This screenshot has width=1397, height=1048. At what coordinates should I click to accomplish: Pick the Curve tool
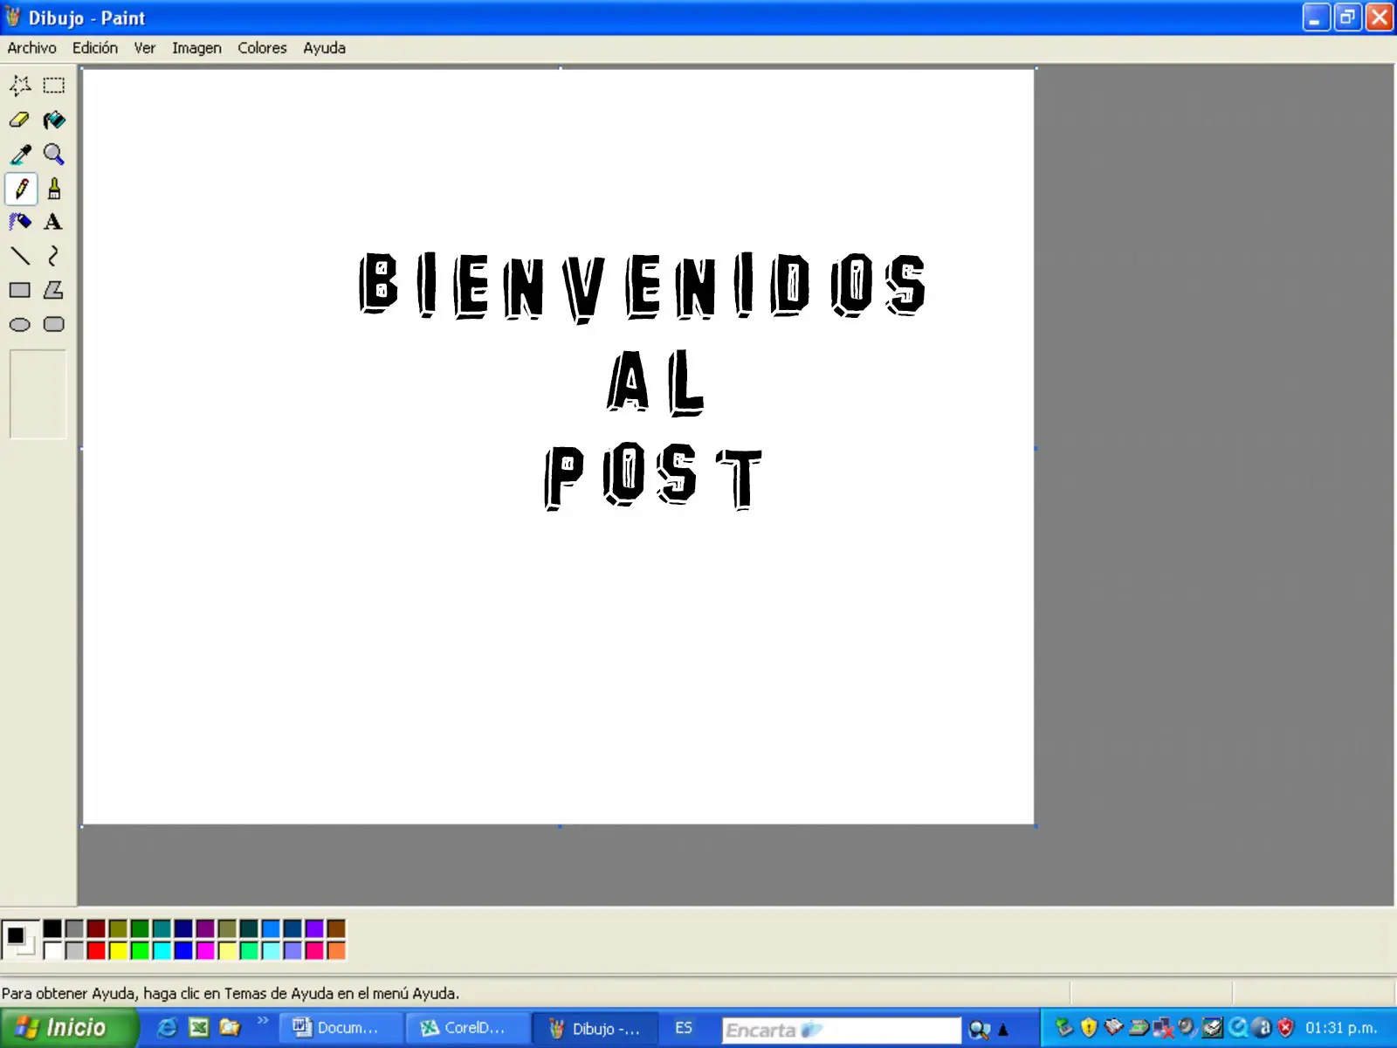54,256
